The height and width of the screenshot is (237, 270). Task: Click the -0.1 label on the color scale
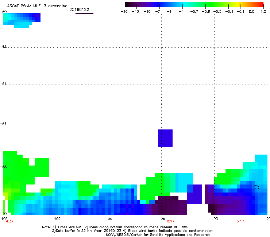pyautogui.click(x=240, y=12)
